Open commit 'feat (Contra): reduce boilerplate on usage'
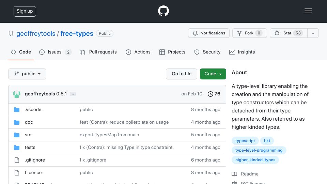 (x=124, y=122)
